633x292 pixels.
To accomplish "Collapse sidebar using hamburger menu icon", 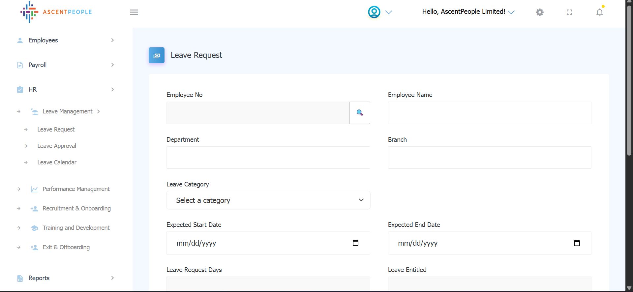I will pos(134,12).
